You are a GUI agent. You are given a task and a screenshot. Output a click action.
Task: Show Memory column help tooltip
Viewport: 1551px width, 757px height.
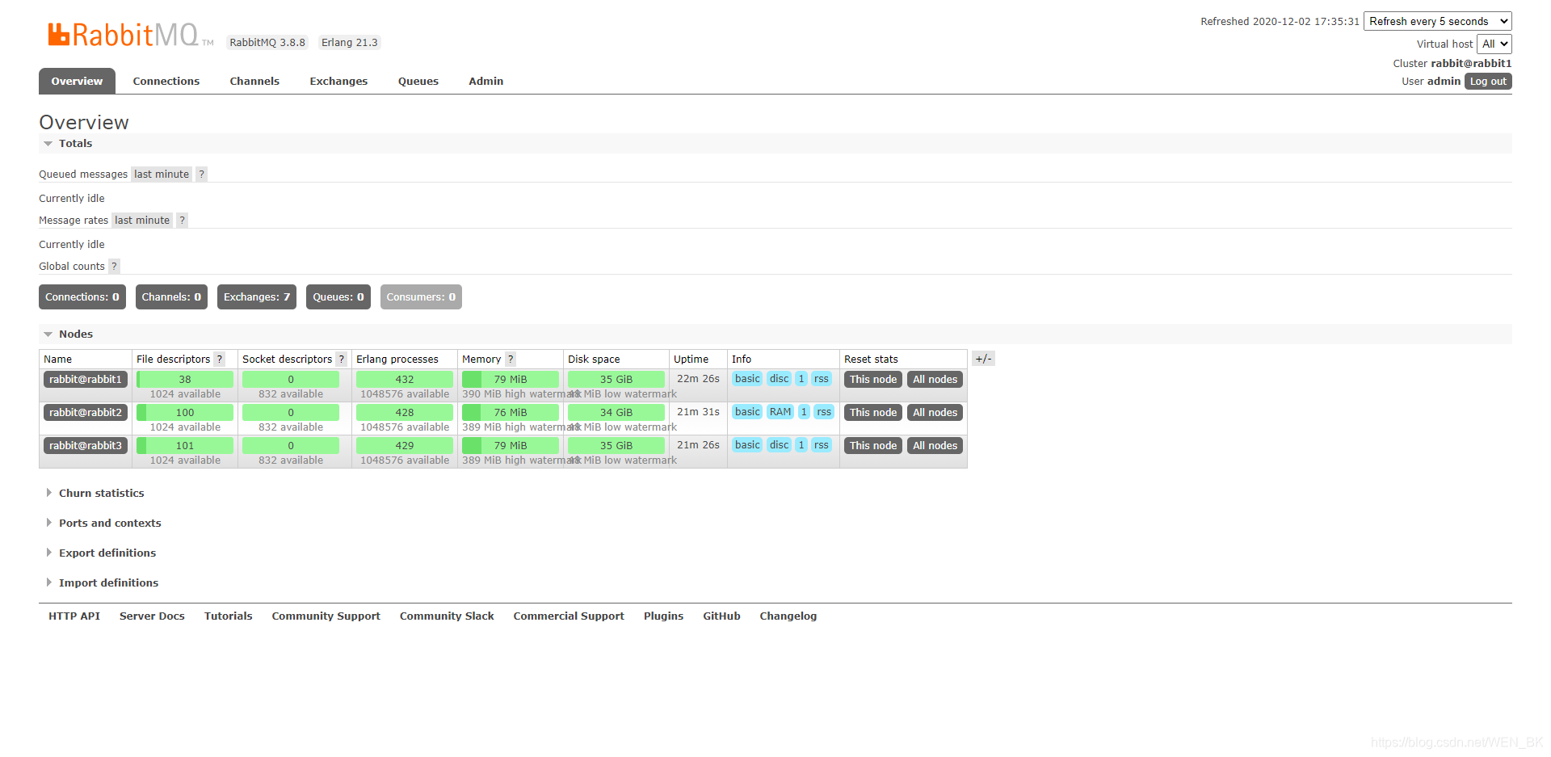click(x=511, y=360)
